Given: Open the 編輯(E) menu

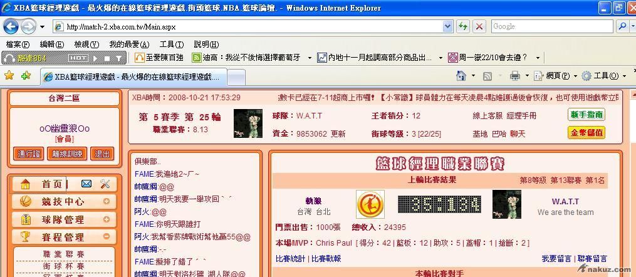Looking at the screenshot, I should pyautogui.click(x=52, y=44).
